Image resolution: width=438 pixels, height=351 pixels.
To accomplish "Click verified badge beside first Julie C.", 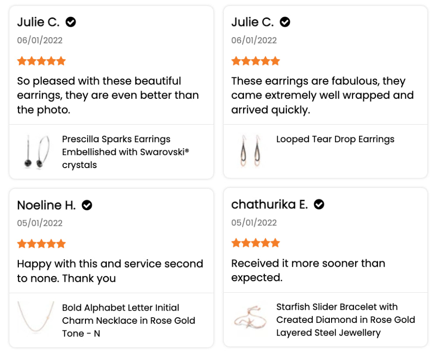I will pos(71,22).
